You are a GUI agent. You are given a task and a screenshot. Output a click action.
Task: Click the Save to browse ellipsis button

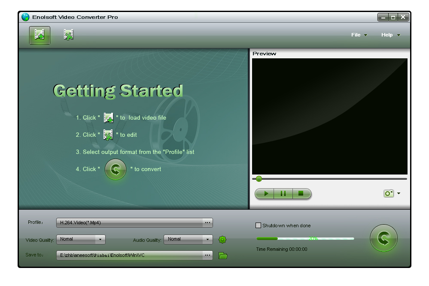click(208, 255)
